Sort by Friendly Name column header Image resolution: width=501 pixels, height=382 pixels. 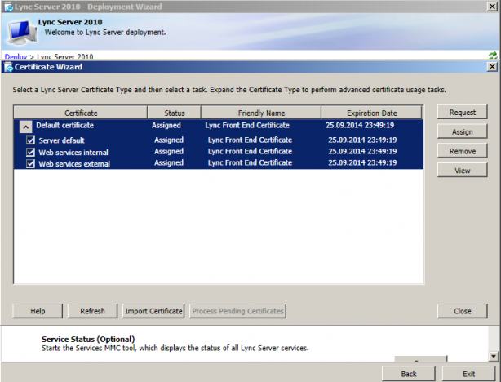pyautogui.click(x=261, y=113)
